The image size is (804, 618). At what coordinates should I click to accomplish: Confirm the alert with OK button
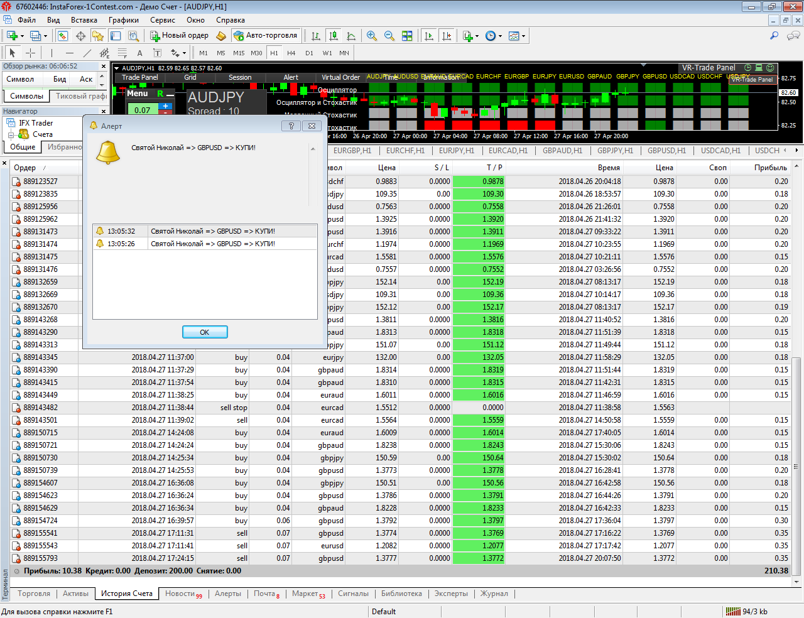[x=205, y=332]
